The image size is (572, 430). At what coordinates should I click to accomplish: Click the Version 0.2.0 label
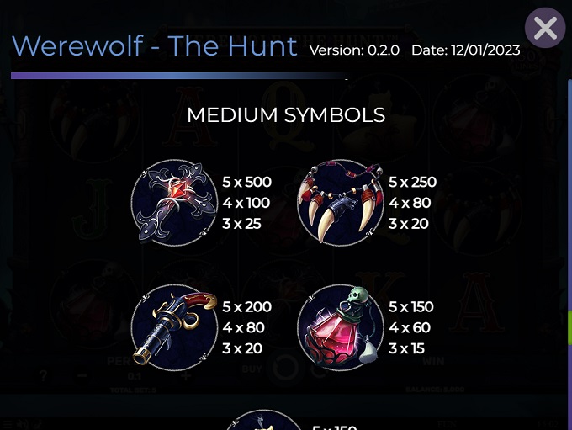[x=354, y=50]
